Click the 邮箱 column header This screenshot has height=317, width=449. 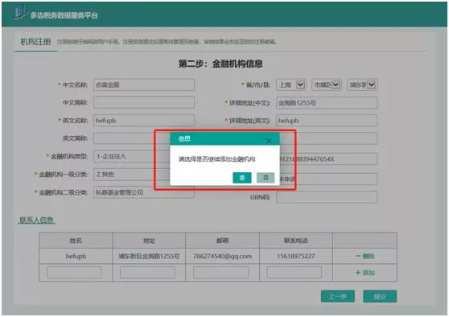tap(223, 241)
